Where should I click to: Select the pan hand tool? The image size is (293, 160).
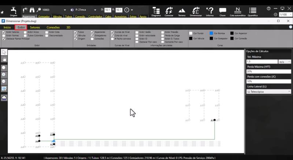[x=4, y=59]
